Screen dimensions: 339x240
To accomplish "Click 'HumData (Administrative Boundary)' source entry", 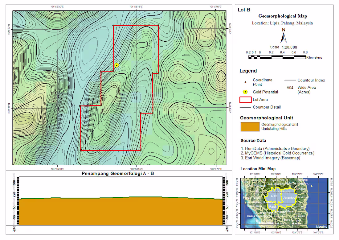I will pos(277,149).
